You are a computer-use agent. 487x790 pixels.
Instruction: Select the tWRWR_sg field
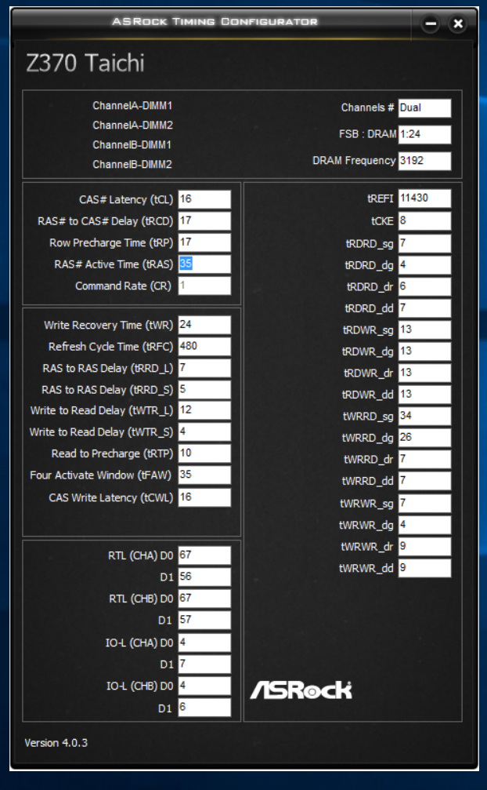(x=424, y=504)
